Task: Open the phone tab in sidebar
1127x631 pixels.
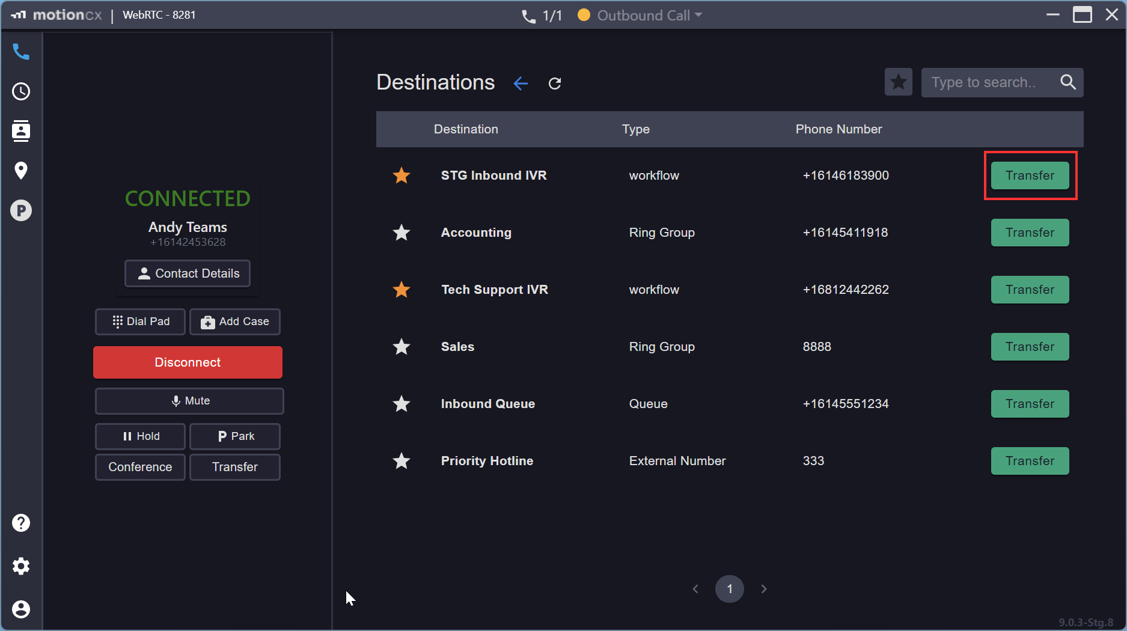Action: pos(21,52)
